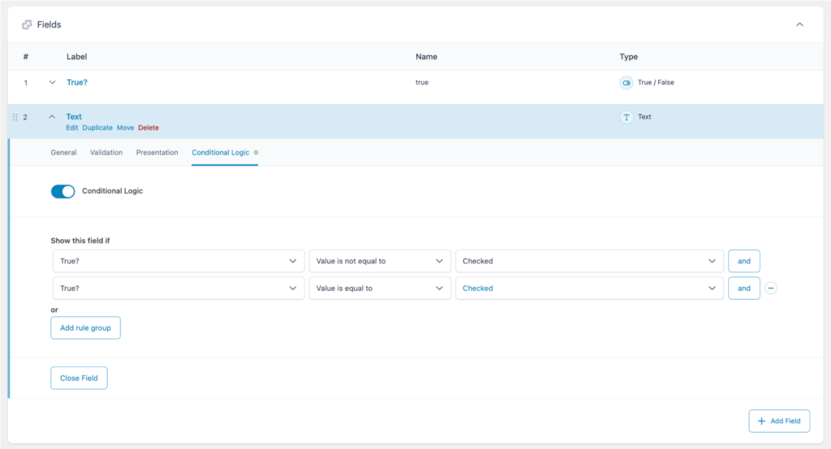Switch to the Validation tab
This screenshot has width=831, height=449.
[x=106, y=152]
